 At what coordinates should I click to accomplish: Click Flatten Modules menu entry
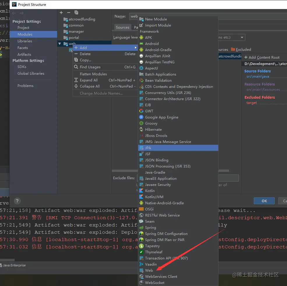coord(105,74)
